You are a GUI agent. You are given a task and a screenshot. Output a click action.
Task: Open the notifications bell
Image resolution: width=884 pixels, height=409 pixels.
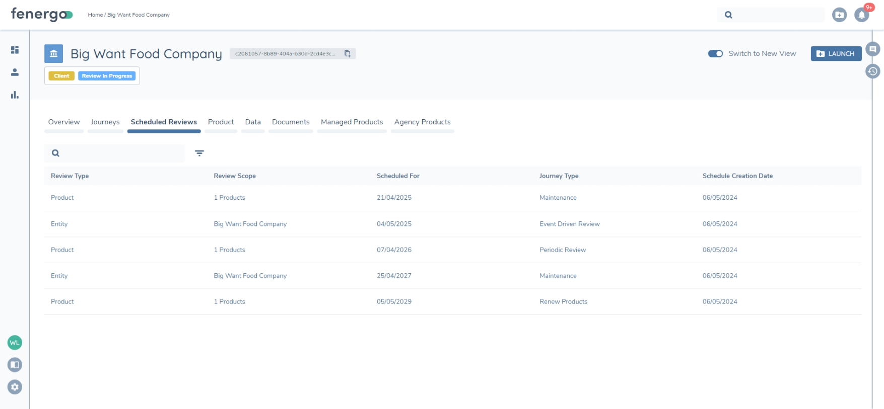coord(862,15)
